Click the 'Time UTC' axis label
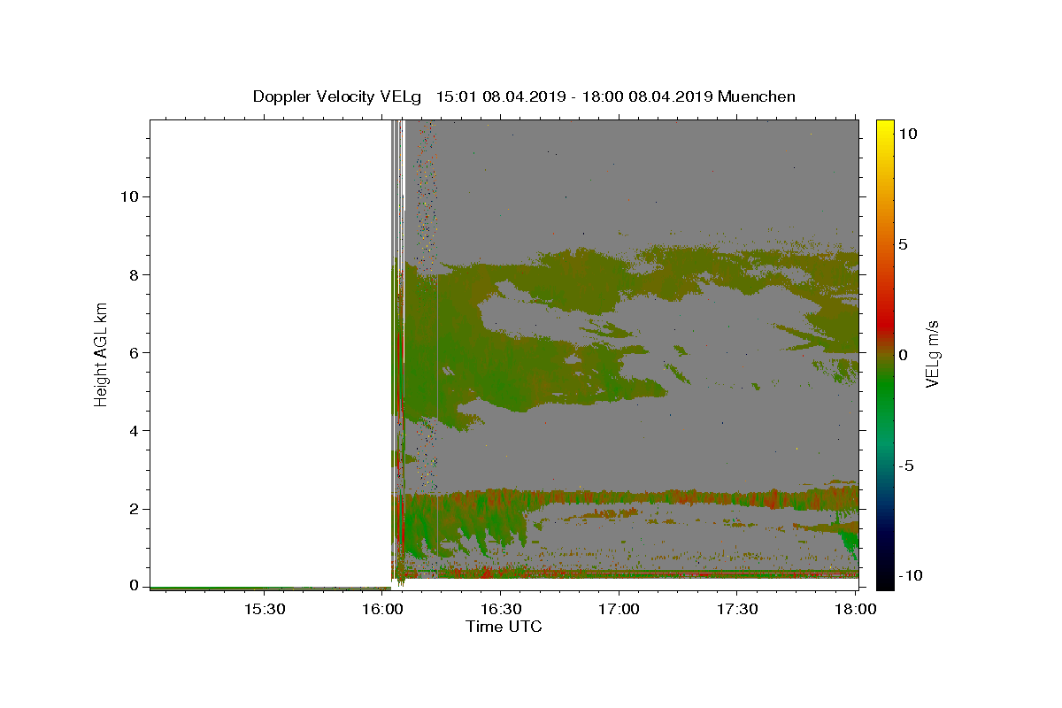1062x708 pixels. [x=504, y=627]
